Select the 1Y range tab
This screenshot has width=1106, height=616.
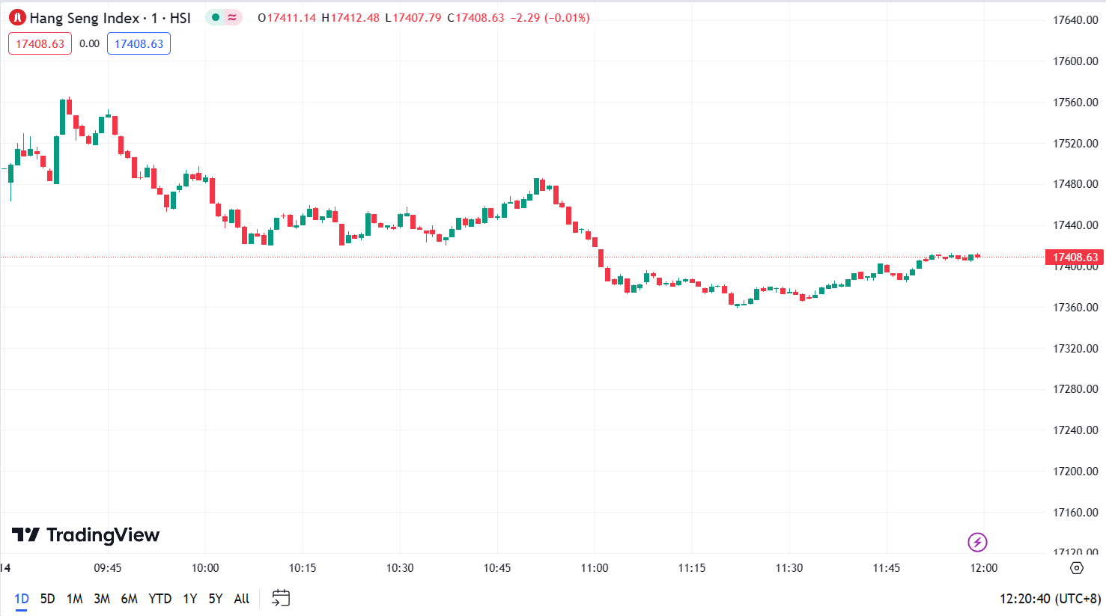point(190,599)
